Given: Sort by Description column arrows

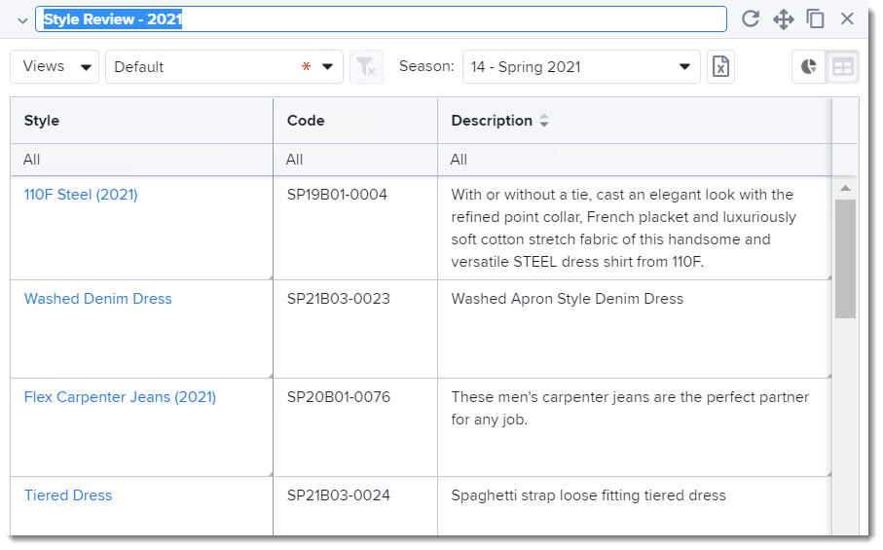Looking at the screenshot, I should coord(544,121).
